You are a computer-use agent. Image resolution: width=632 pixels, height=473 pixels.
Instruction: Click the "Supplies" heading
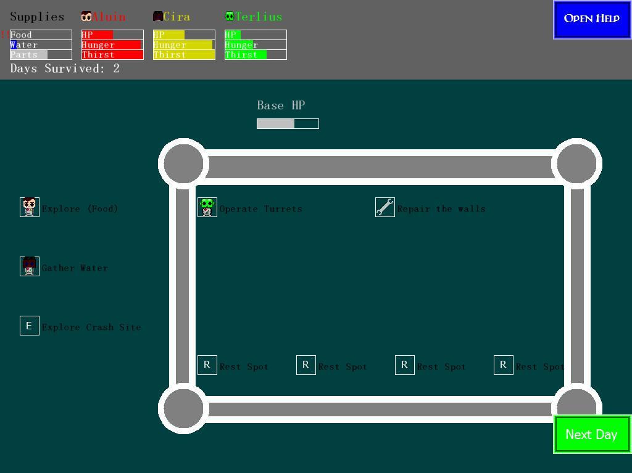[37, 17]
